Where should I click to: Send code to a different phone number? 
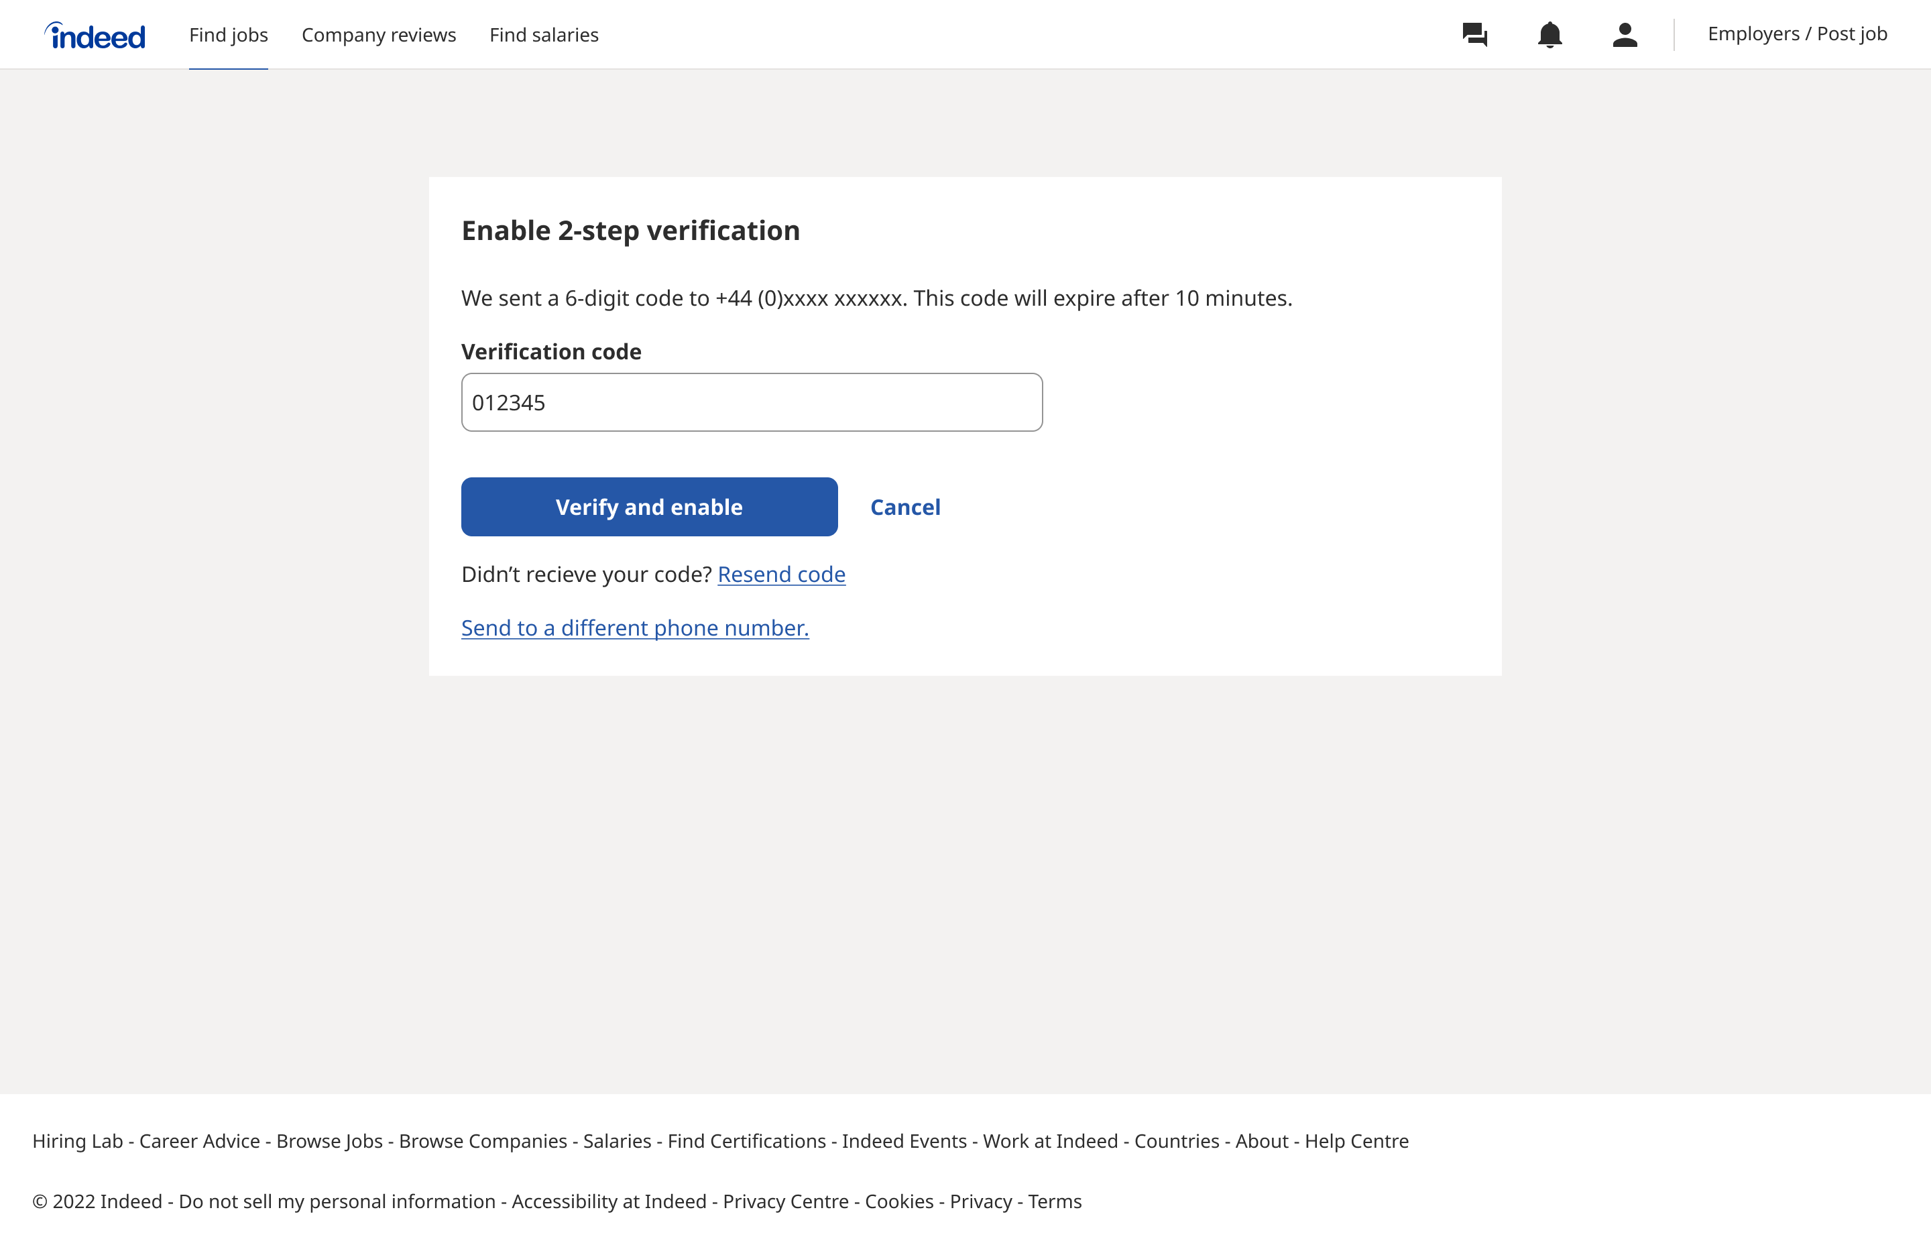pos(634,628)
